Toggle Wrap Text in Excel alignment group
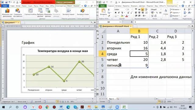The image size is (195, 110). [146, 9]
